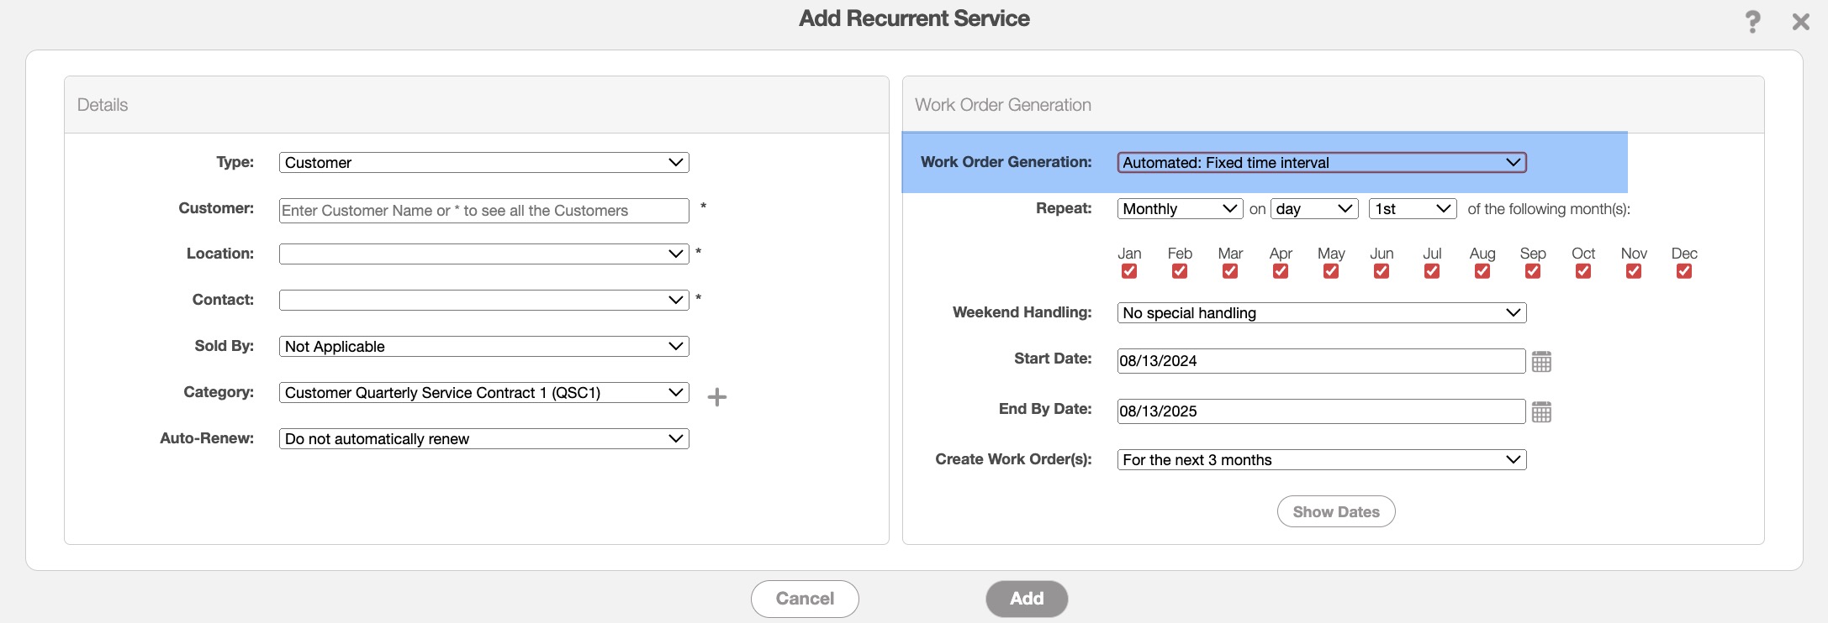Disable the Dec month checkbox
This screenshot has height=623, width=1828.
pos(1683,271)
